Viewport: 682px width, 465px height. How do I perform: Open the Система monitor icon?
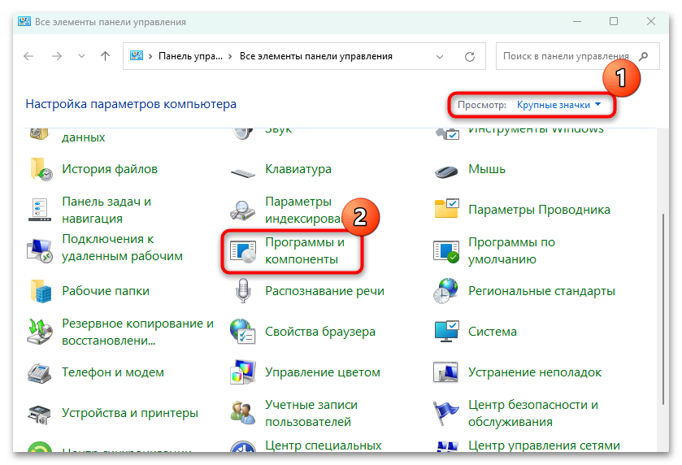[446, 331]
